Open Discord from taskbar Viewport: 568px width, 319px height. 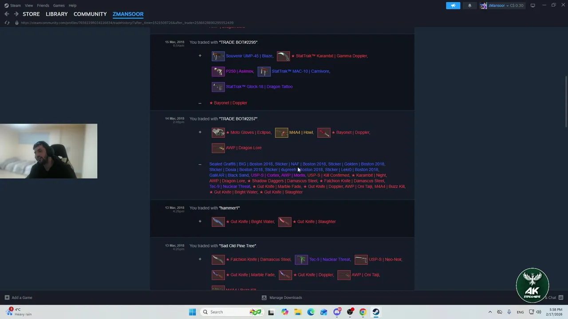click(x=337, y=312)
